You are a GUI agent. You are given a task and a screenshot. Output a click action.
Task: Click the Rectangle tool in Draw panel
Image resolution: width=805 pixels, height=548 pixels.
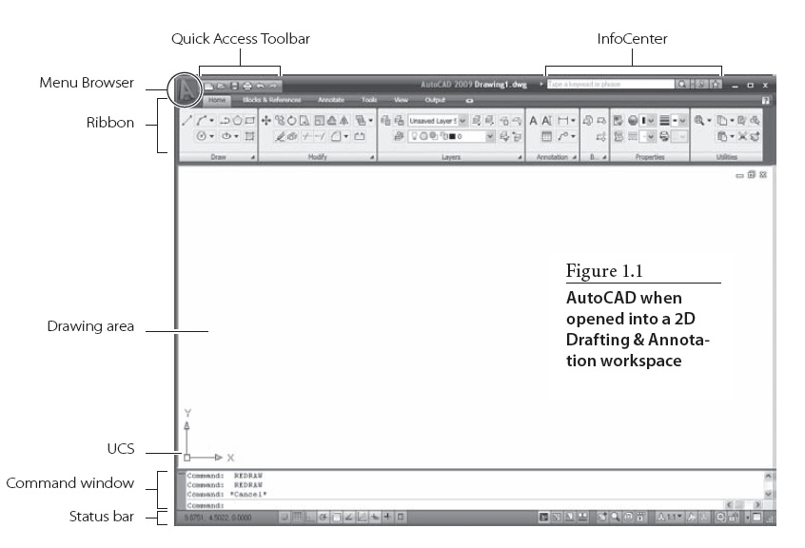tap(250, 120)
